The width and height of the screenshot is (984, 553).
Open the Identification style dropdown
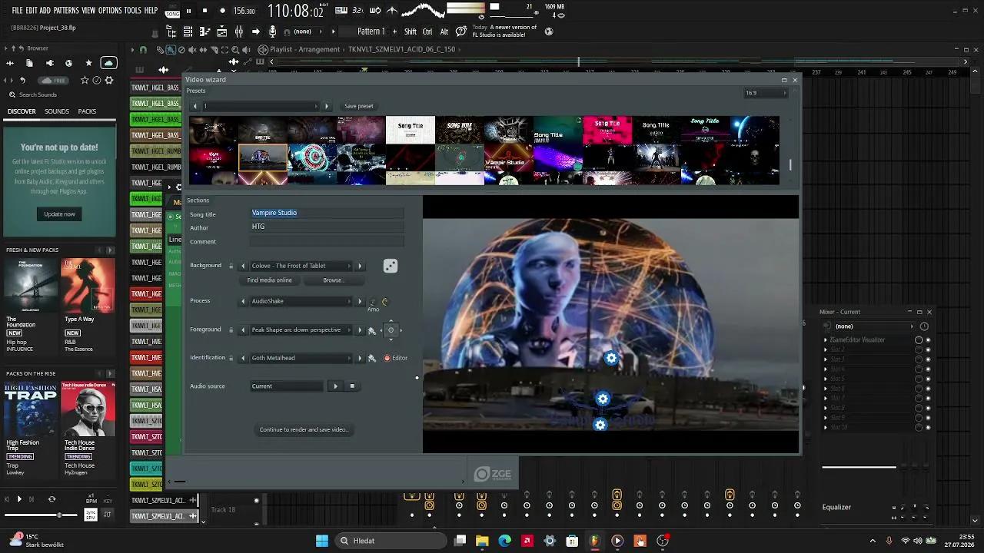[301, 358]
